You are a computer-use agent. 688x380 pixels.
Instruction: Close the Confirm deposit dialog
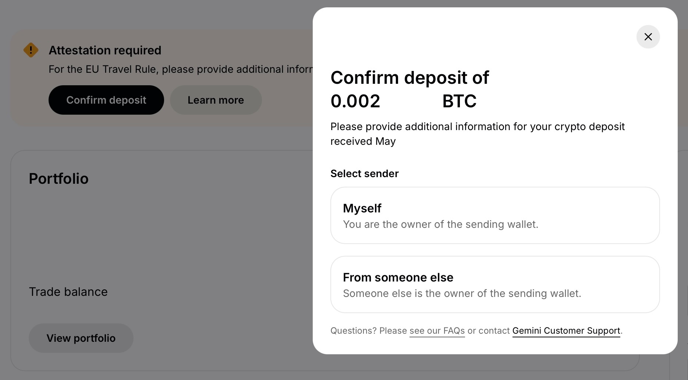648,37
